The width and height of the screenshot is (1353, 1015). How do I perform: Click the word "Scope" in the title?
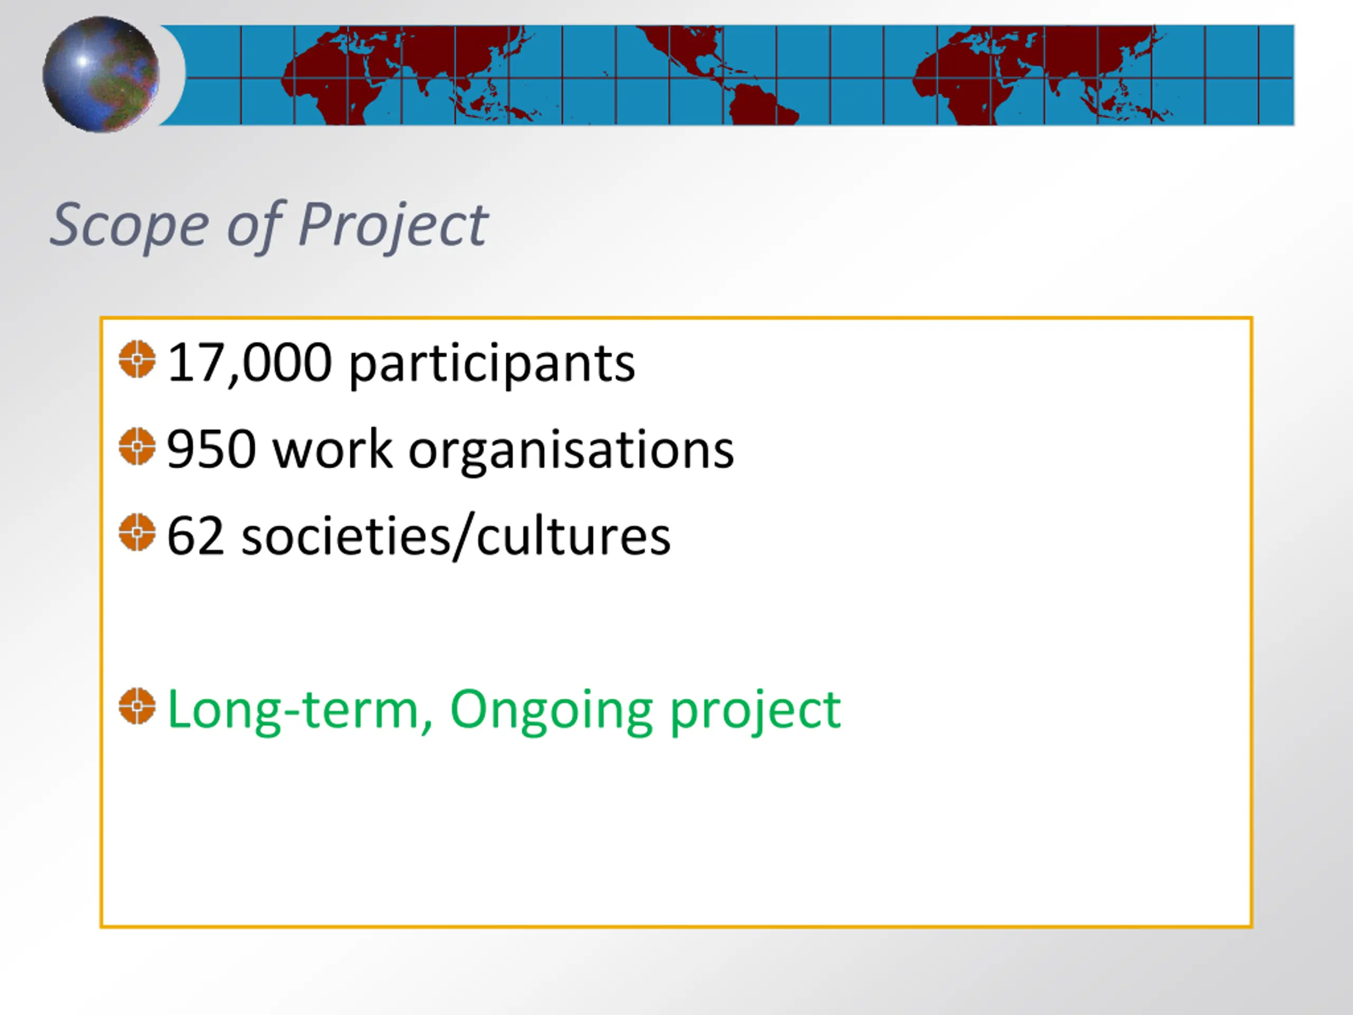point(129,225)
